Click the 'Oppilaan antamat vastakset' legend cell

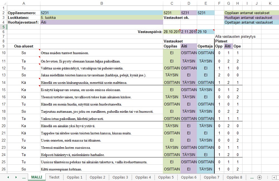tap(252, 13)
